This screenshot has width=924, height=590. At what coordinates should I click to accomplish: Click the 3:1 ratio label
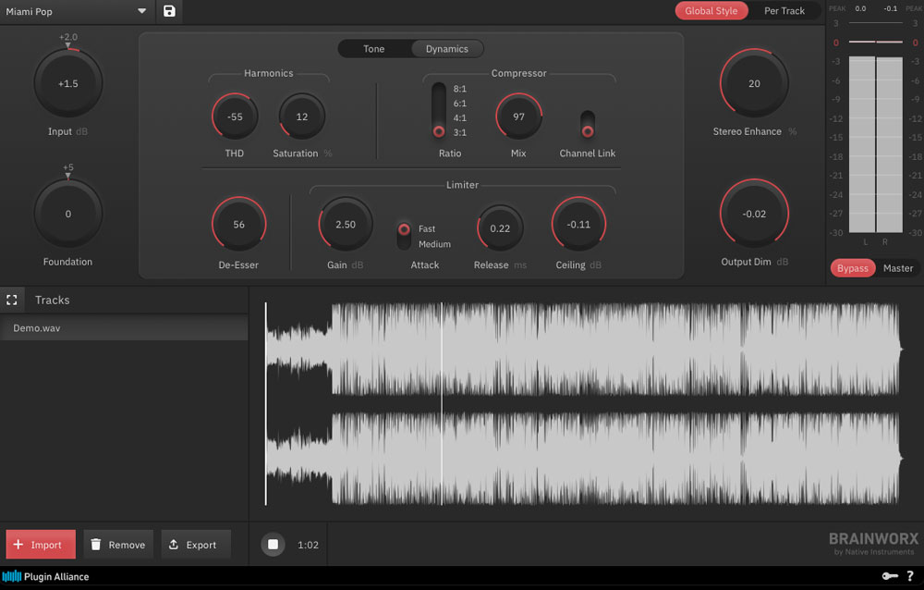[459, 132]
